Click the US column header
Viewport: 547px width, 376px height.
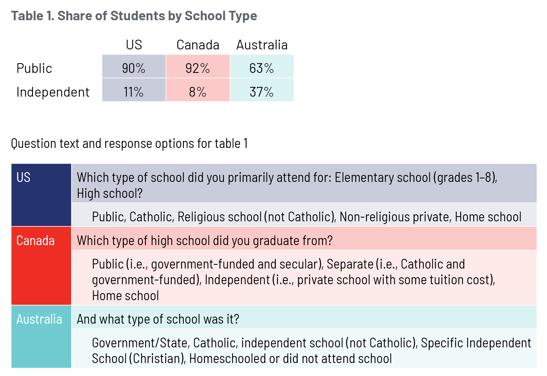tap(134, 45)
